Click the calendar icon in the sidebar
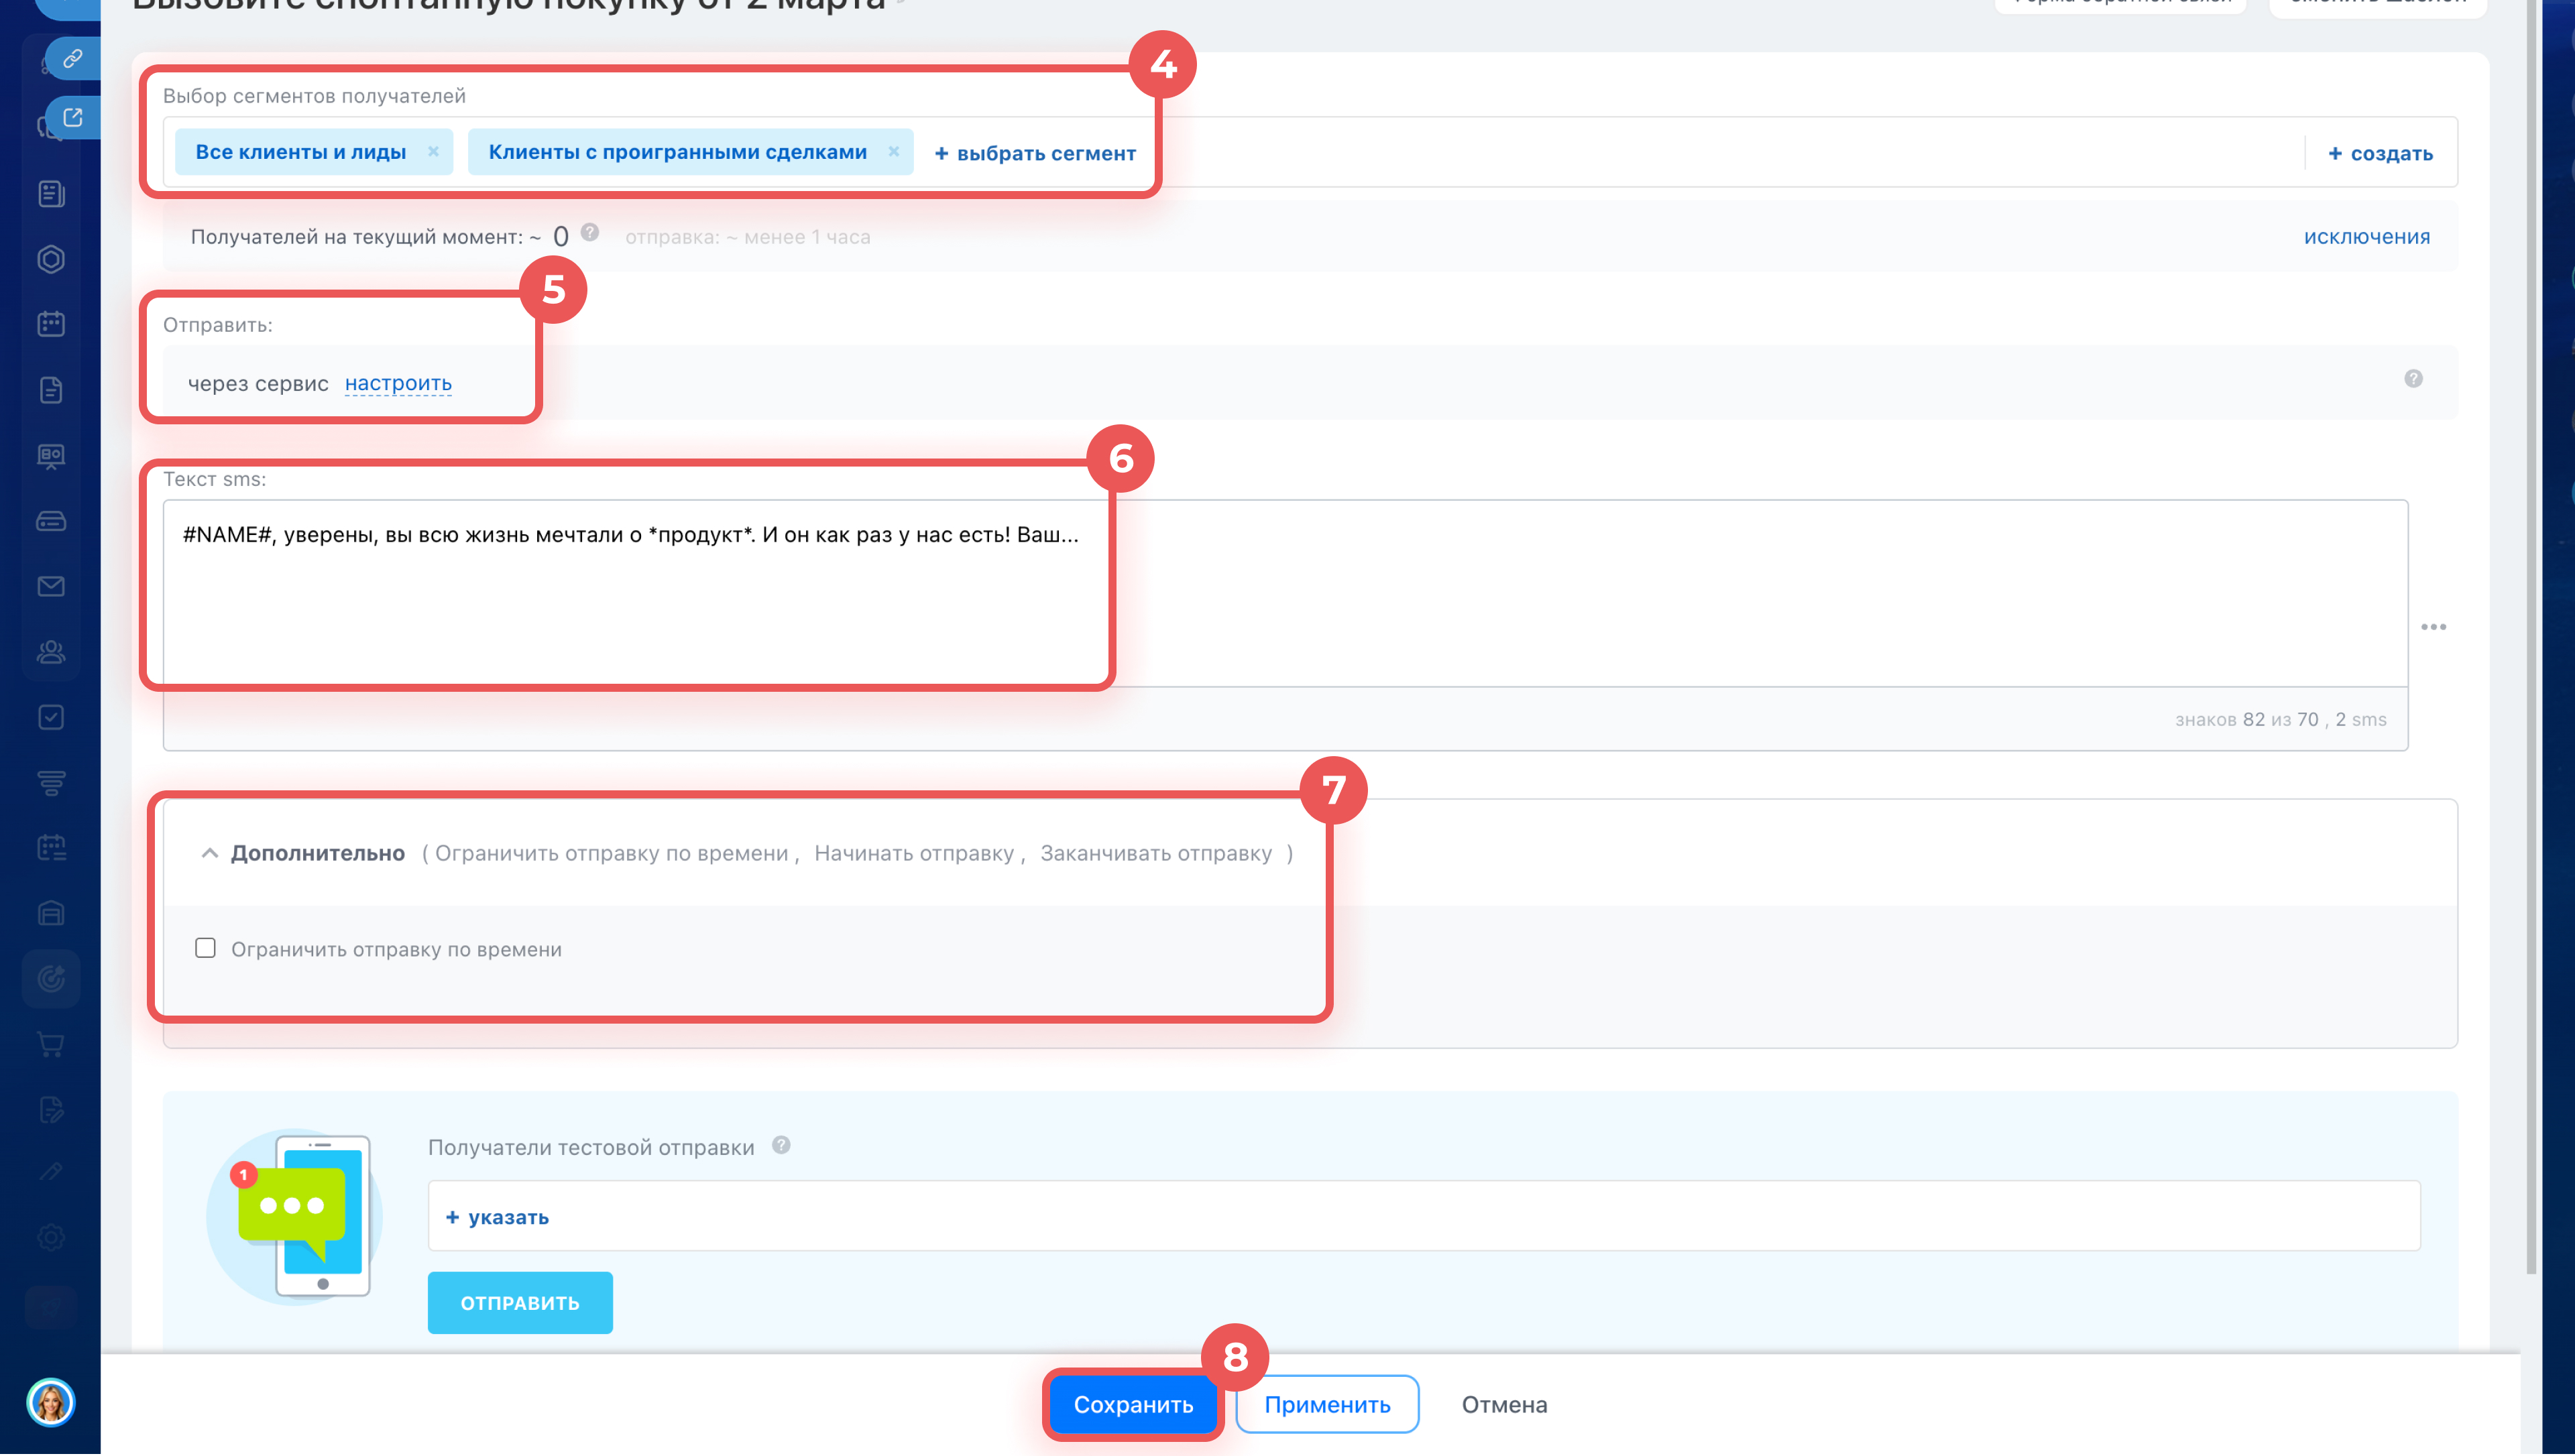The height and width of the screenshot is (1456, 2575). click(x=51, y=324)
